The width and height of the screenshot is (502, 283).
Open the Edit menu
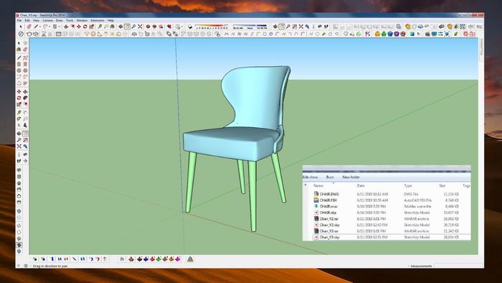tap(27, 20)
